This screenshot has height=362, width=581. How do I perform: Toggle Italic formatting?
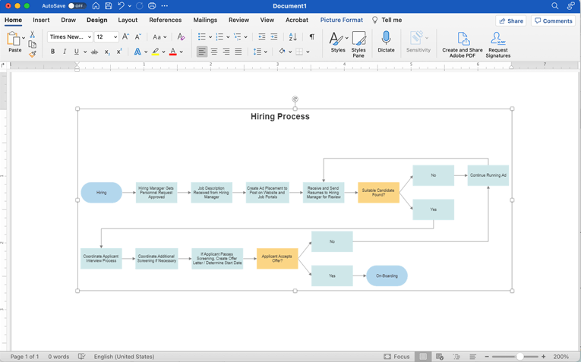coord(65,52)
